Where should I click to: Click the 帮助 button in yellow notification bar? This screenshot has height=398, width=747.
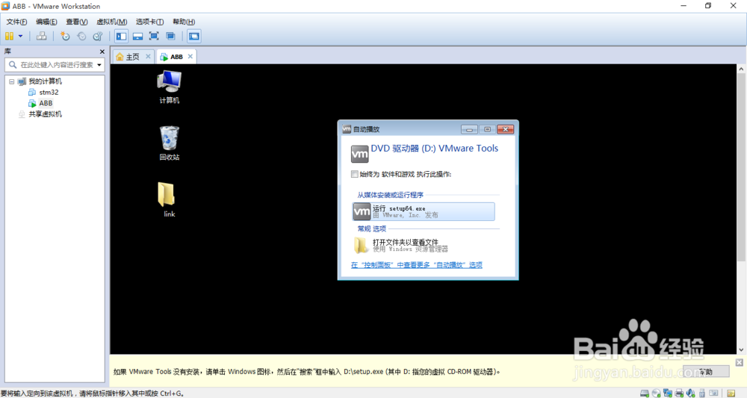pos(706,371)
